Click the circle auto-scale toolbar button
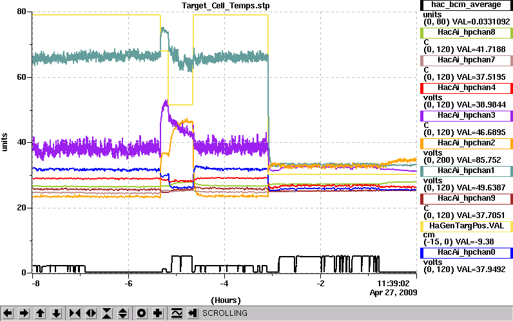This screenshot has width=513, height=321. click(x=142, y=313)
